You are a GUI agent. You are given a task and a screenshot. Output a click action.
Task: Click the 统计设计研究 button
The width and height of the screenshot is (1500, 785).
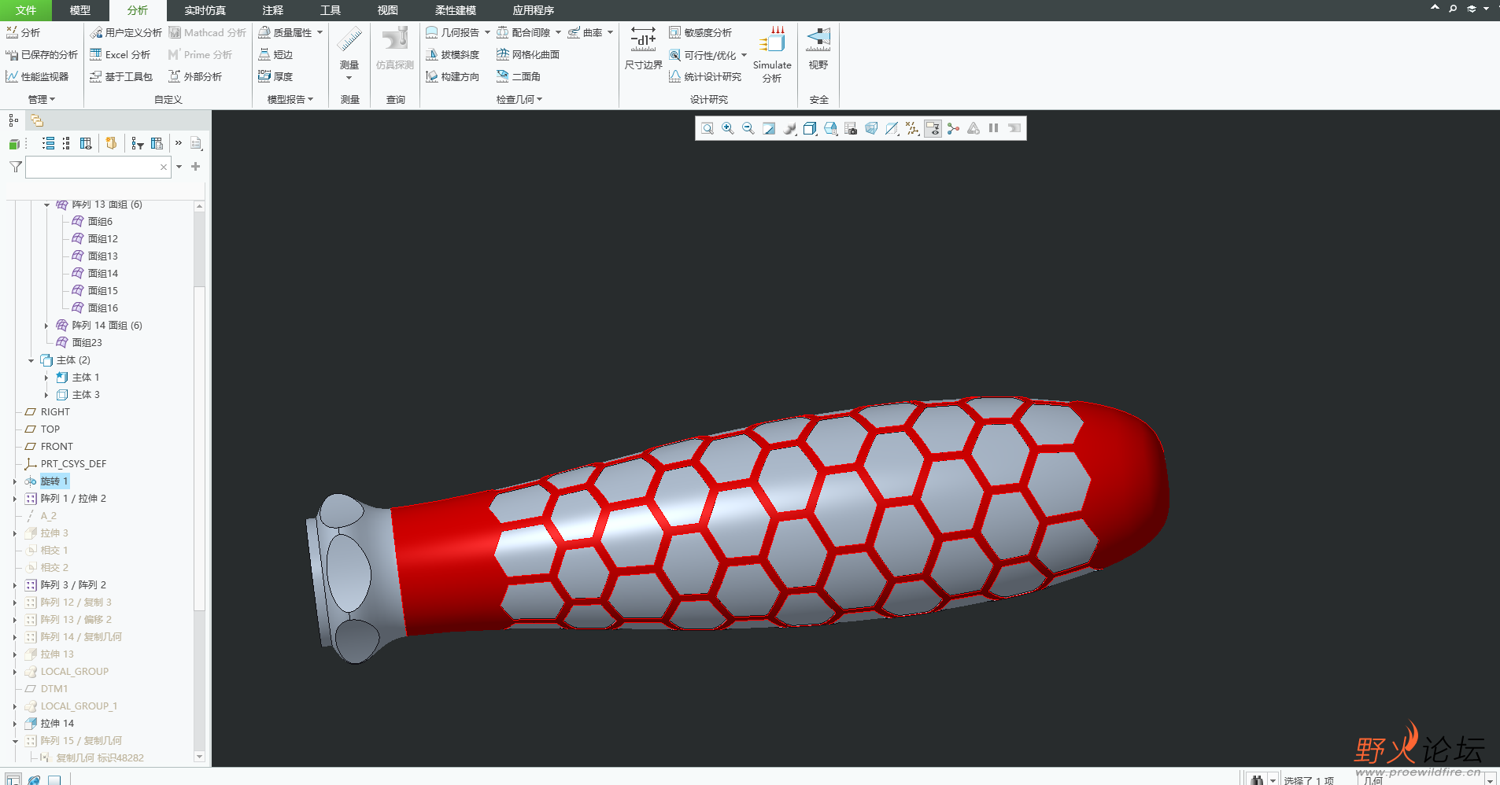click(x=705, y=76)
